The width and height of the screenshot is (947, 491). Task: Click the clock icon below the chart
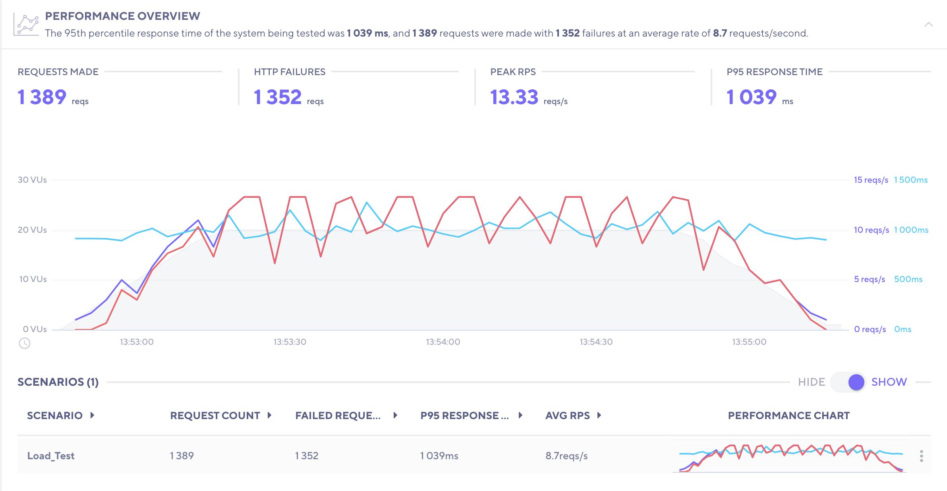pos(25,343)
